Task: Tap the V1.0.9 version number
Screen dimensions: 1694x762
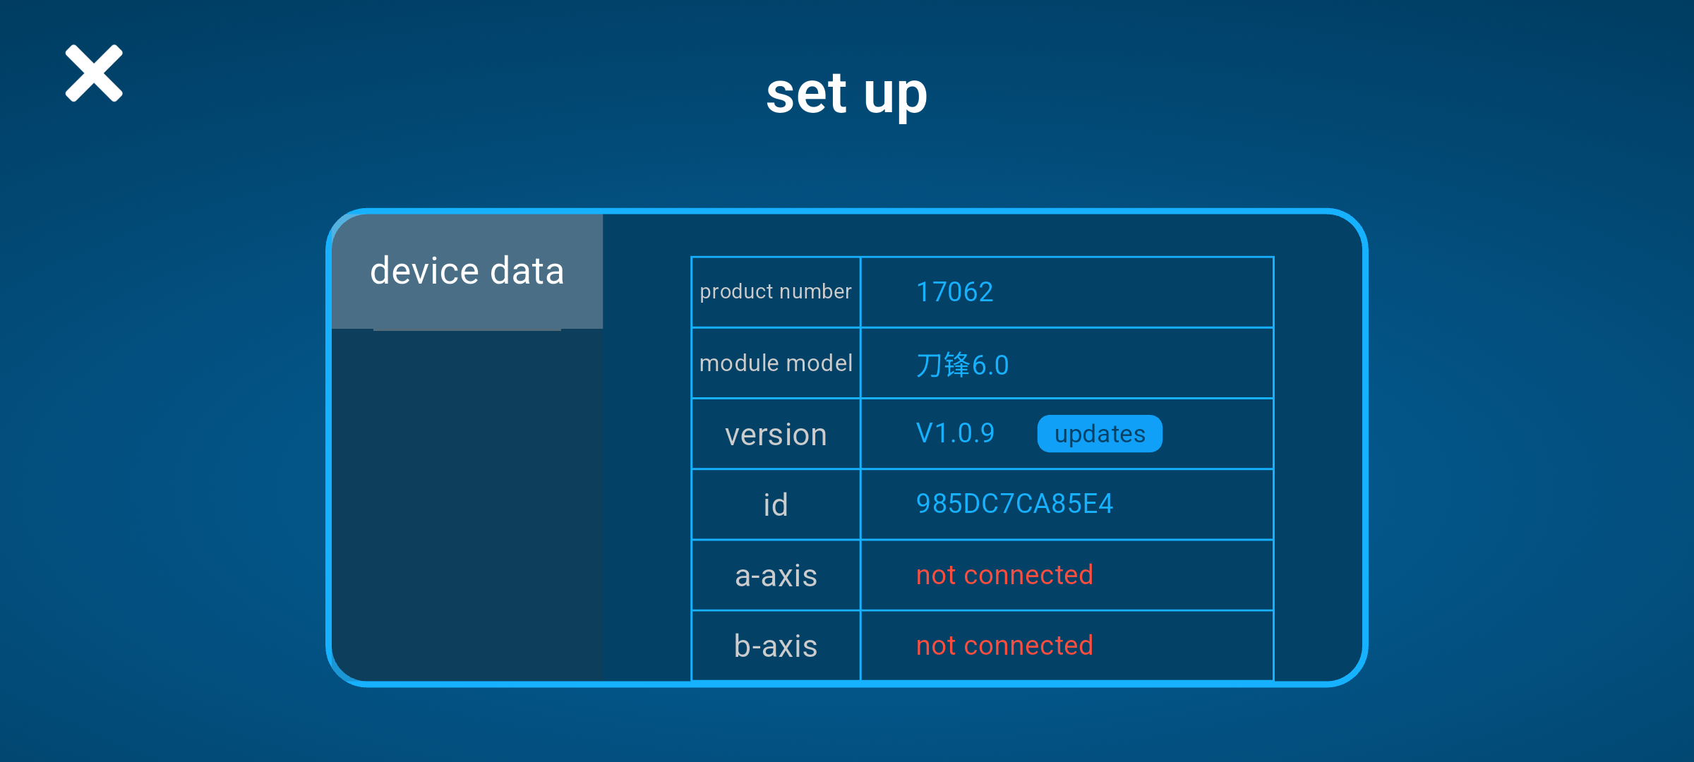Action: pos(955,433)
